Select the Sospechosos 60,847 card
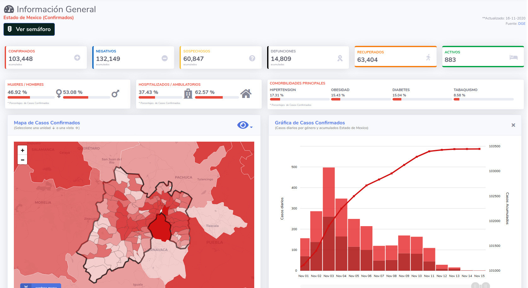Viewport: 528px width, 288px height. [221, 57]
